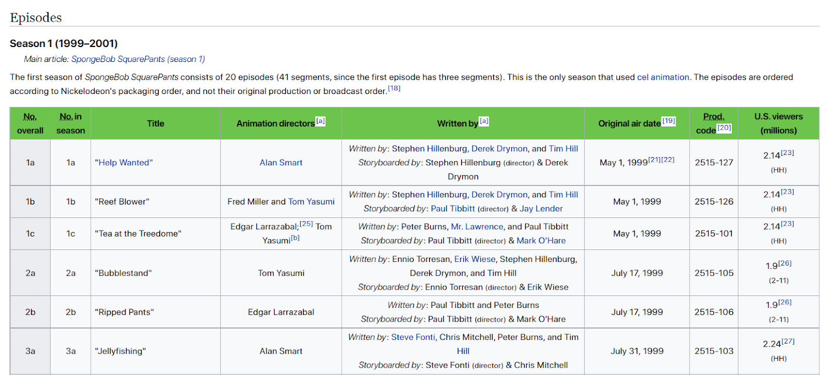827x375 pixels.
Task: Open reference 23 in Tea at the Treedome viewers cell
Action: [787, 224]
